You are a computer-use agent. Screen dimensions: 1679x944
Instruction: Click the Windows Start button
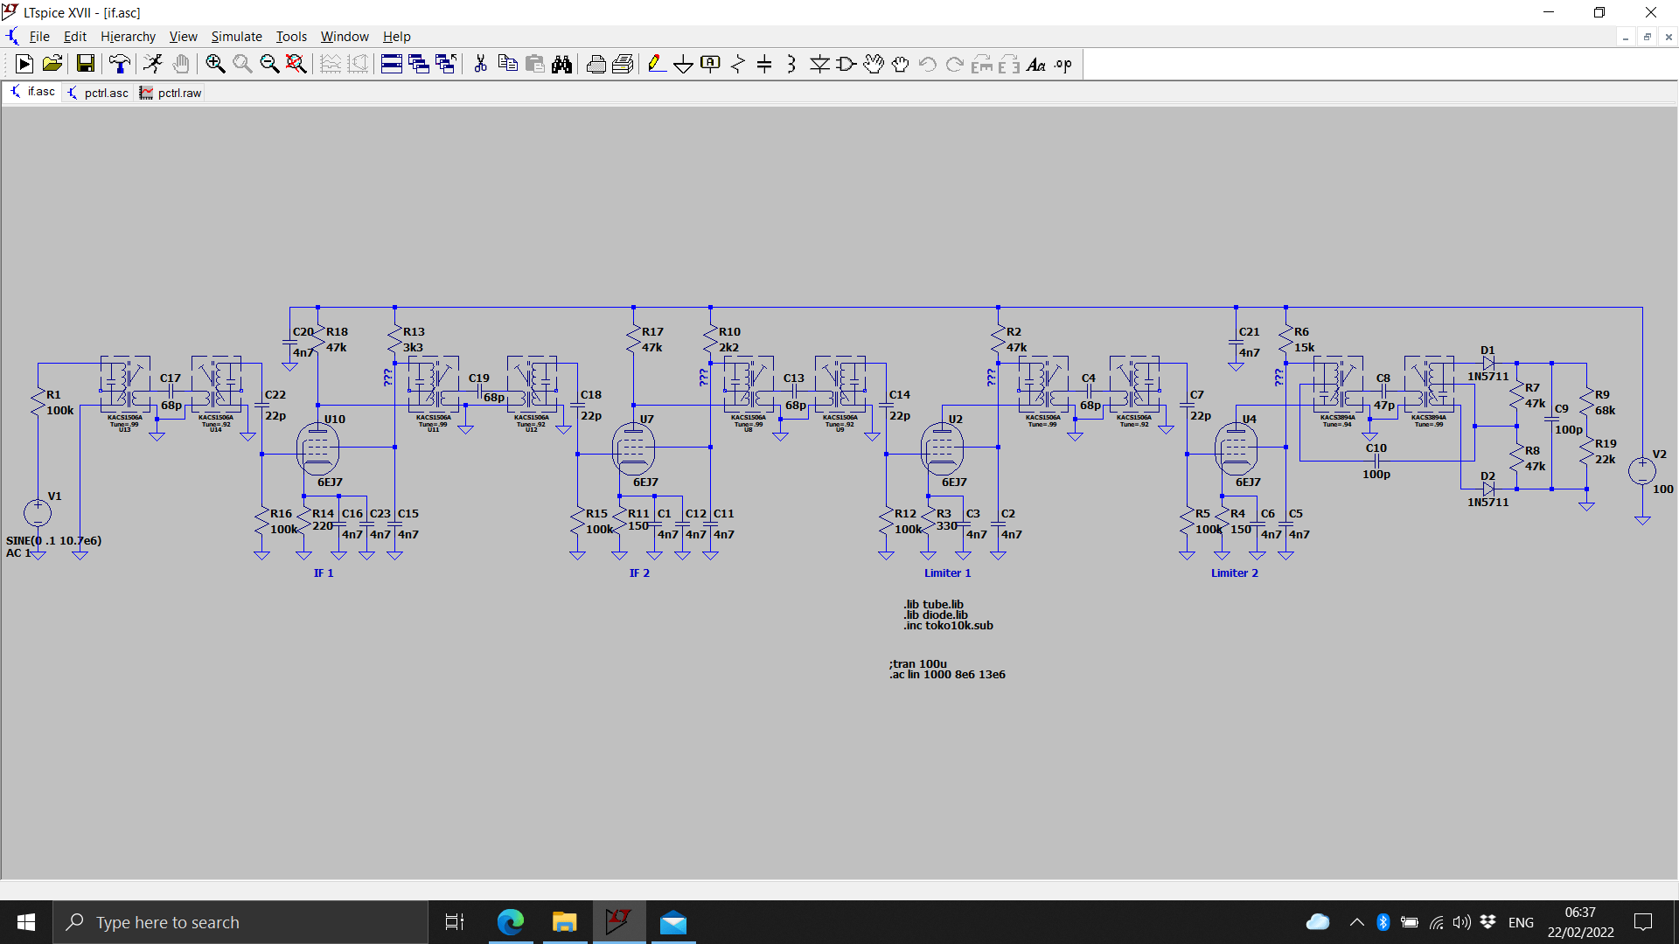tap(26, 922)
